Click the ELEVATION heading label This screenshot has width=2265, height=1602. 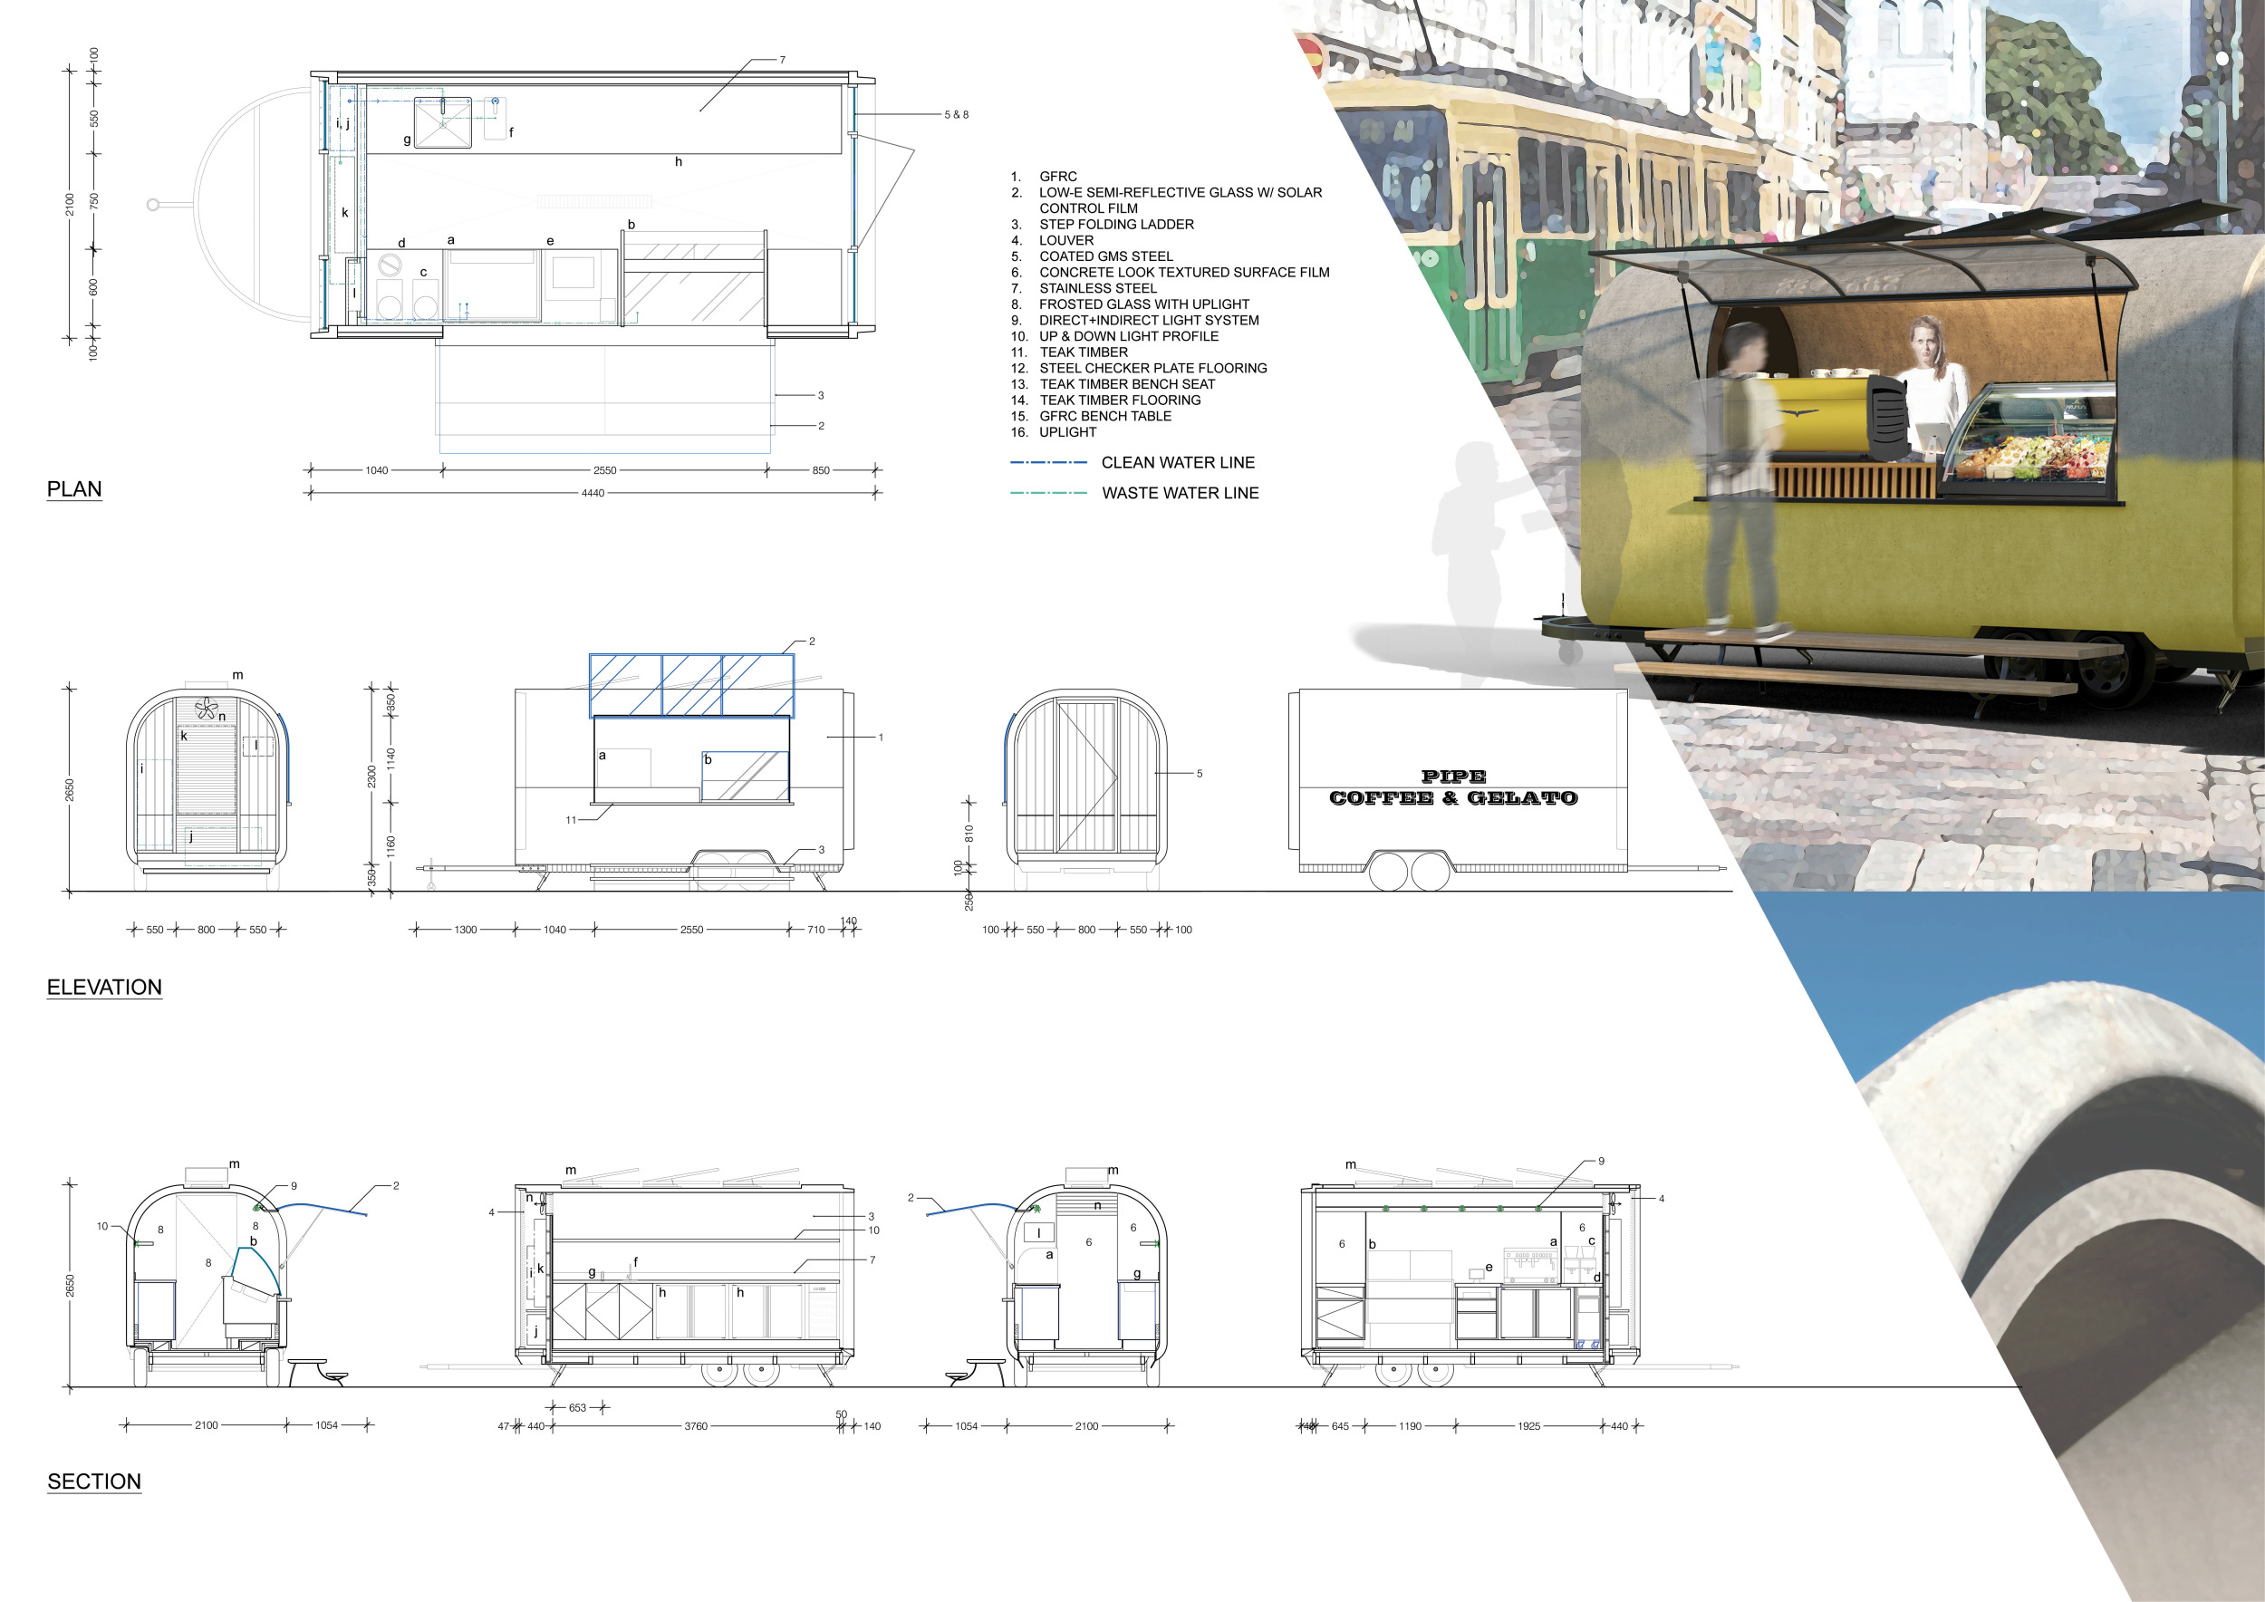tap(103, 988)
